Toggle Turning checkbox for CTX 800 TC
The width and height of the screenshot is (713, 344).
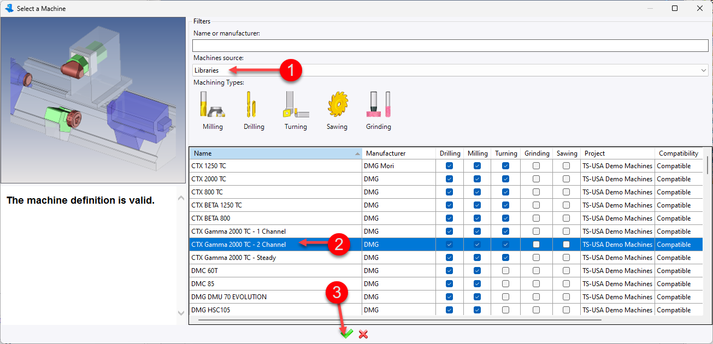click(x=505, y=192)
